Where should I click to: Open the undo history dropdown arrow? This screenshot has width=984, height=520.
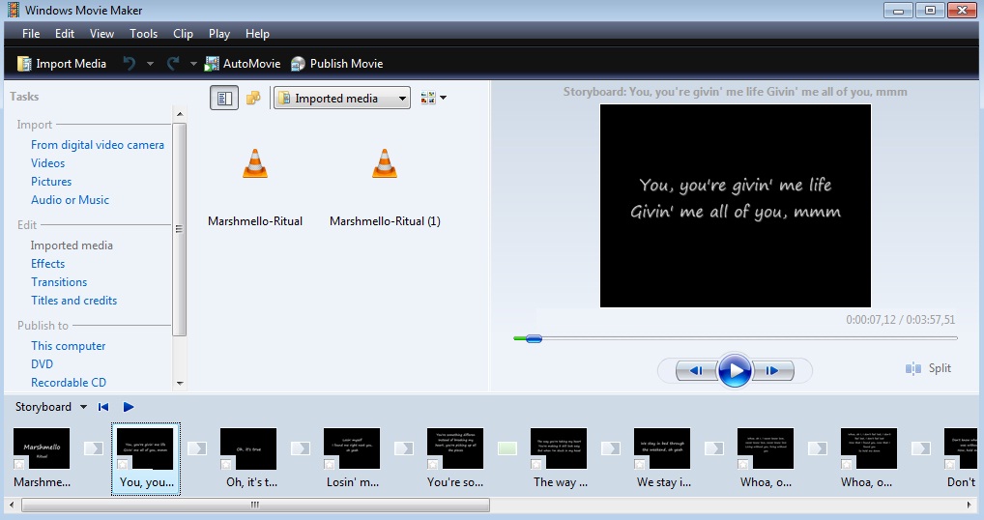pyautogui.click(x=150, y=64)
